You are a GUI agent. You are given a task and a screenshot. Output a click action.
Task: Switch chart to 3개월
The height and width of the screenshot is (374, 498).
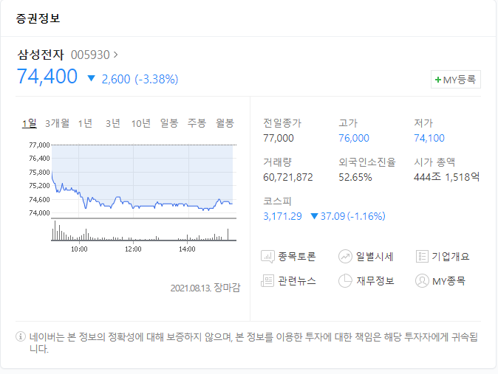pyautogui.click(x=57, y=123)
